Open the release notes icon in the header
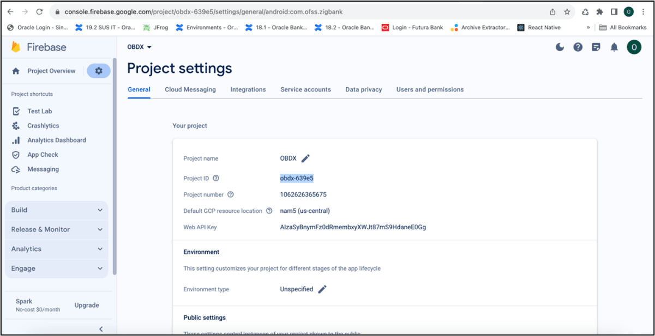 click(x=596, y=47)
